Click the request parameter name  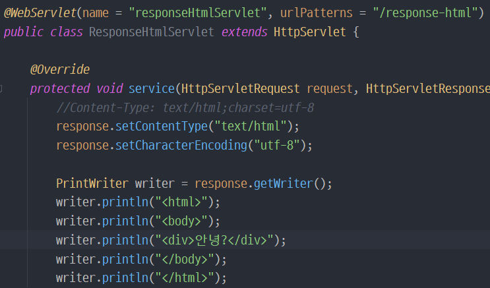329,89
